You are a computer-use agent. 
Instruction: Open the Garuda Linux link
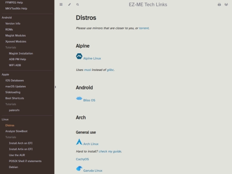tap(93, 171)
